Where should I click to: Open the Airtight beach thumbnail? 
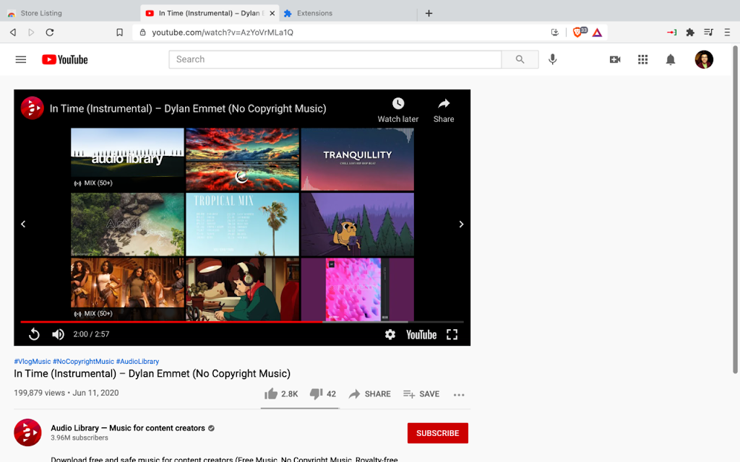(127, 224)
